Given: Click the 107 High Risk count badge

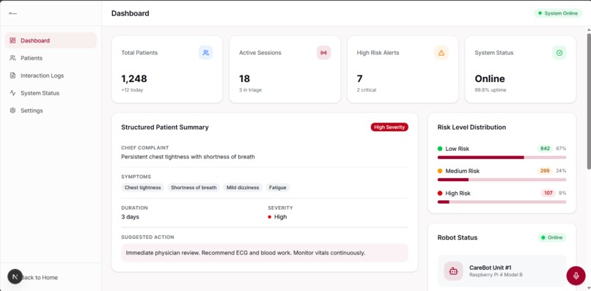Looking at the screenshot, I should pyautogui.click(x=548, y=193).
